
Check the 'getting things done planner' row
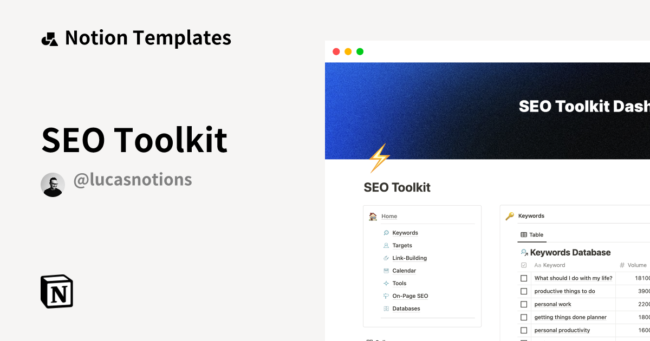click(524, 317)
